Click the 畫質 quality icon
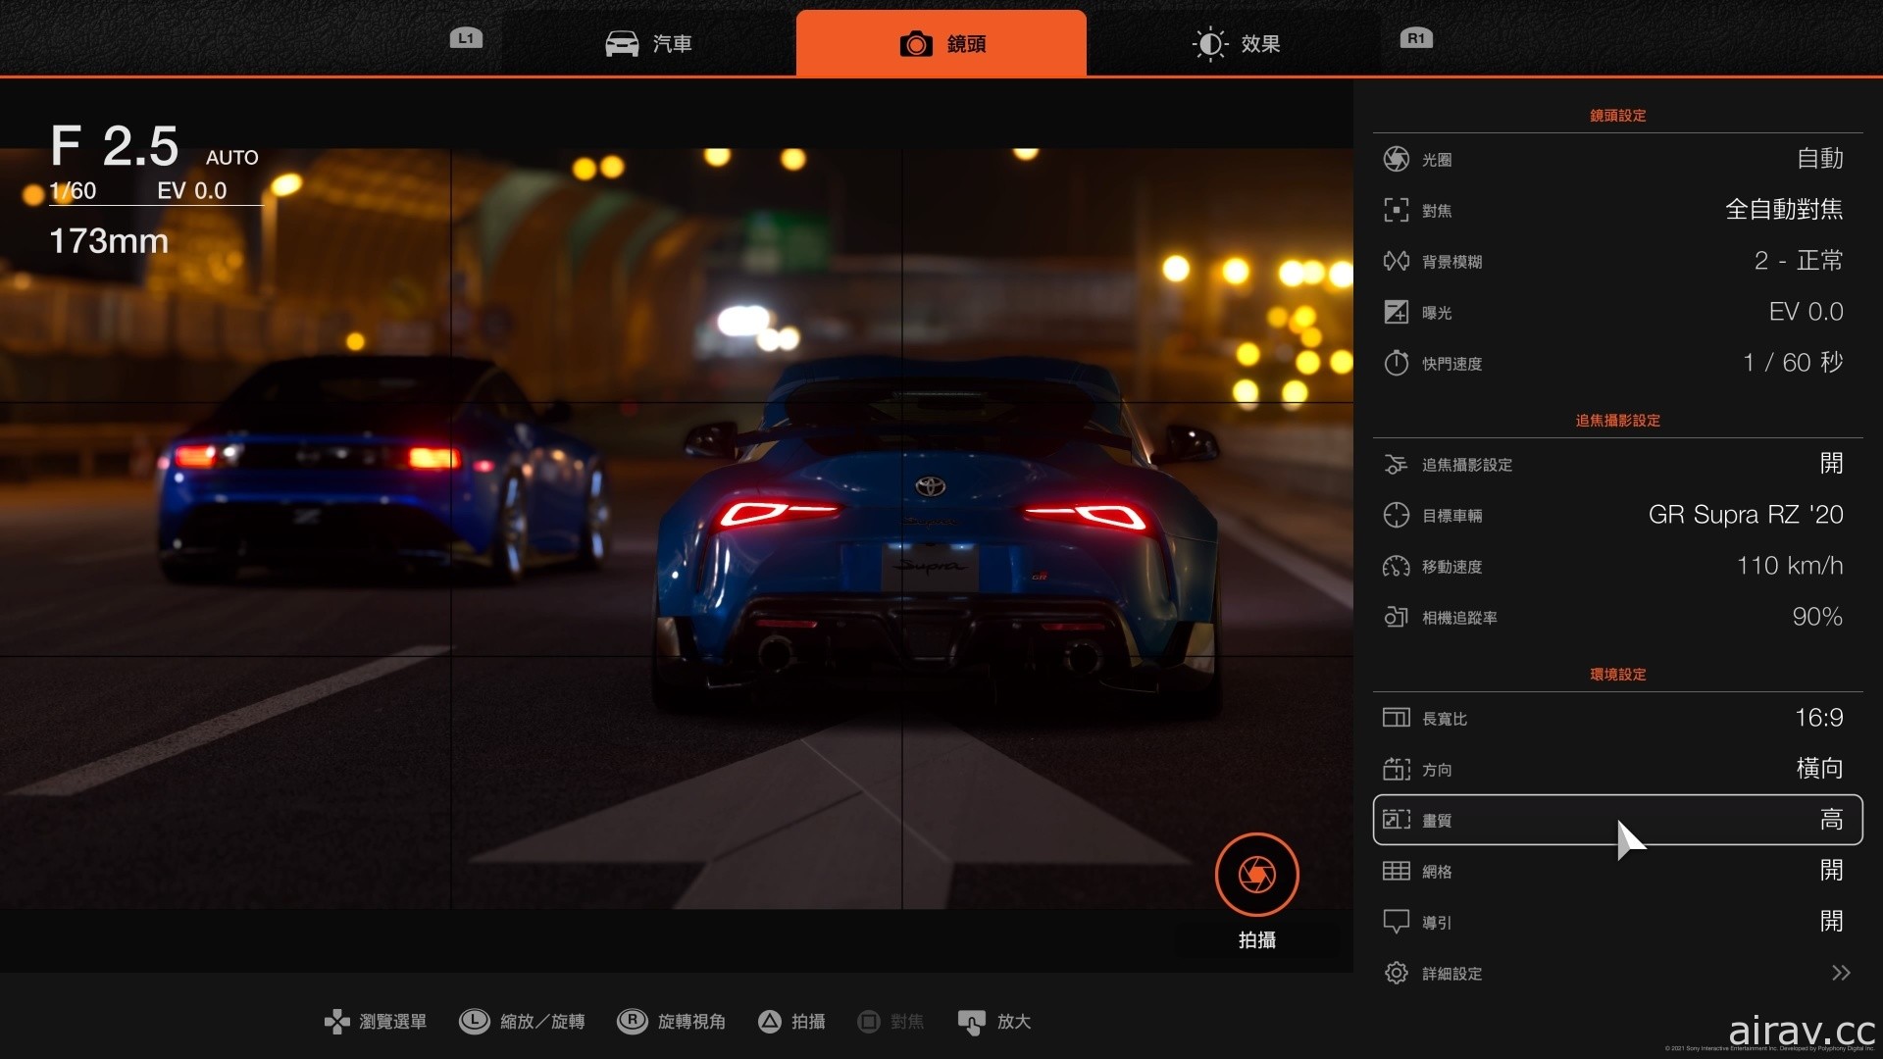This screenshot has width=1883, height=1059. 1397,820
